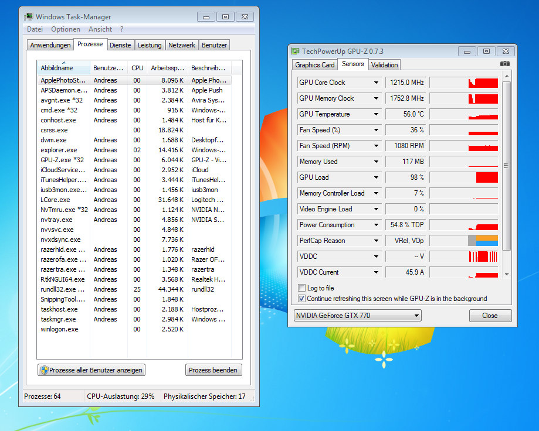The height and width of the screenshot is (431, 539).
Task: Click the 54.8 % TDP value field
Action: (x=406, y=225)
